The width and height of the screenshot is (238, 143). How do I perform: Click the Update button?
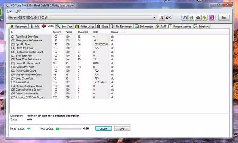[104, 128]
